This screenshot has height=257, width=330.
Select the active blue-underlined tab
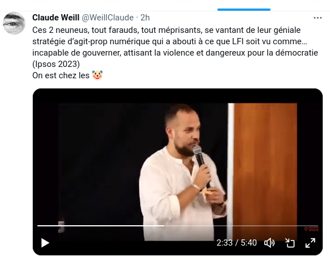coord(244,10)
